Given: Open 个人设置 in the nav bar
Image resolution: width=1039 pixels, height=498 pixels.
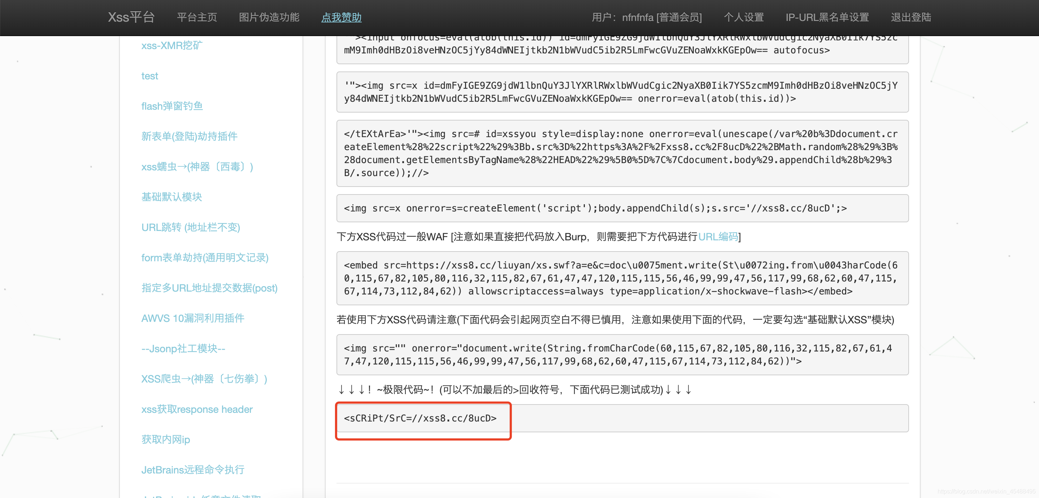Looking at the screenshot, I should [x=744, y=17].
